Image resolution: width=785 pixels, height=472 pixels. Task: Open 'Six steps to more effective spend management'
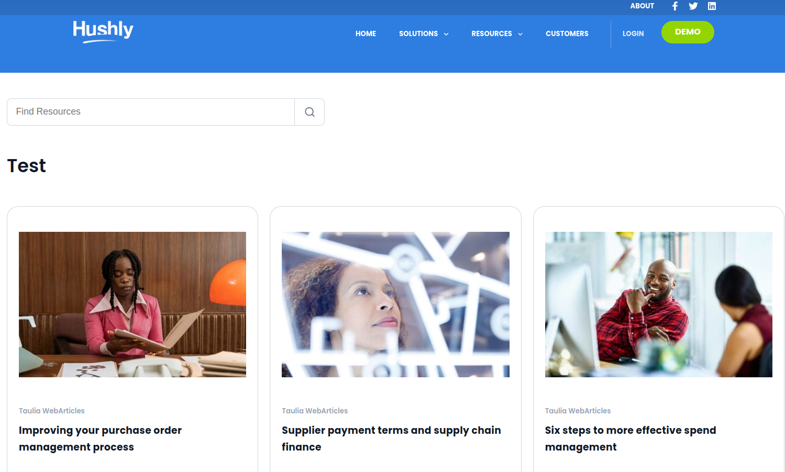pyautogui.click(x=631, y=439)
